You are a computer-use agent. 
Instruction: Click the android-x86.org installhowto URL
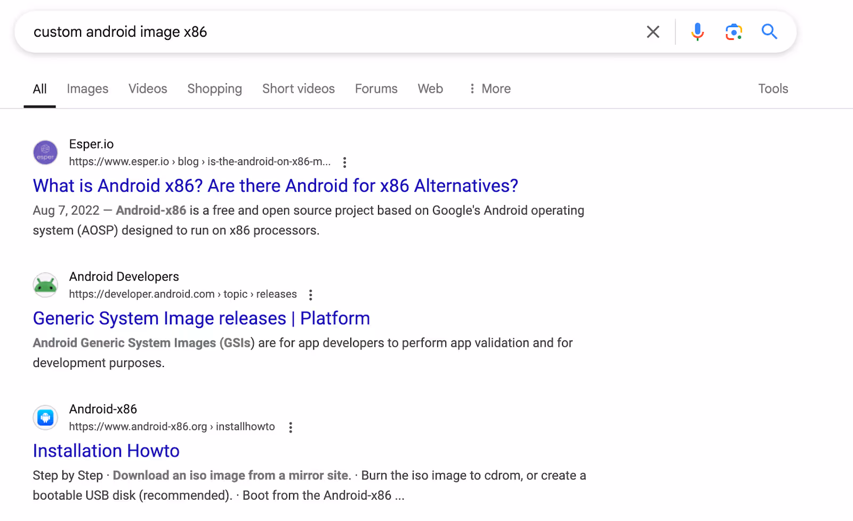(172, 427)
